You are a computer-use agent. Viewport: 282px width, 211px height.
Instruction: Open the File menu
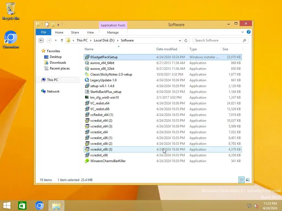click(x=44, y=32)
